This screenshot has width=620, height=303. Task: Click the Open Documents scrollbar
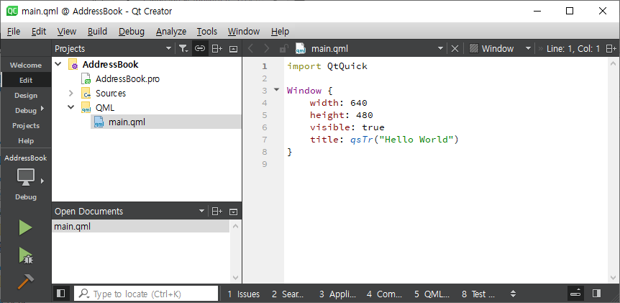235,252
